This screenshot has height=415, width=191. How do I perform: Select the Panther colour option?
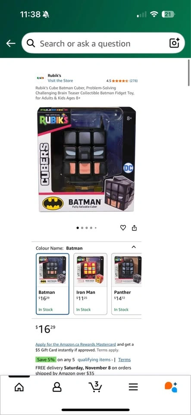pyautogui.click(x=126, y=284)
